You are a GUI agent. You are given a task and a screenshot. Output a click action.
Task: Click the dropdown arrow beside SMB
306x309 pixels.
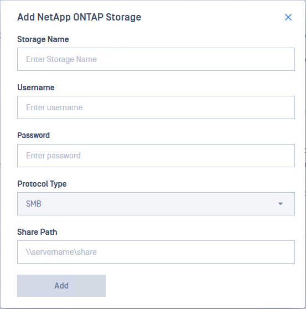281,204
